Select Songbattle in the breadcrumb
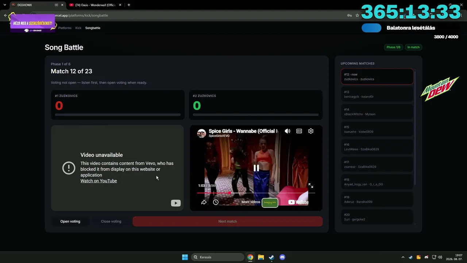This screenshot has height=263, width=467. pyautogui.click(x=93, y=28)
